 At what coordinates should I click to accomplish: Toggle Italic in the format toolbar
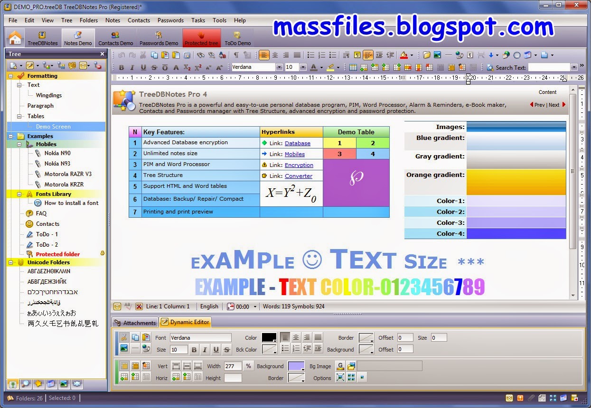pos(132,67)
